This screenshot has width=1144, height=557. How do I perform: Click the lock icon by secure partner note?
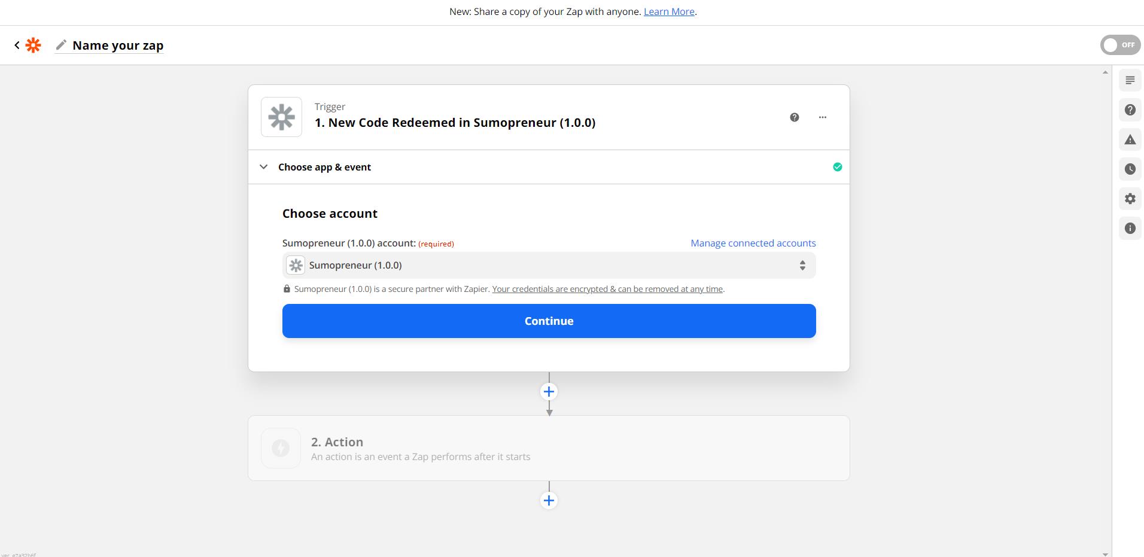click(x=287, y=289)
